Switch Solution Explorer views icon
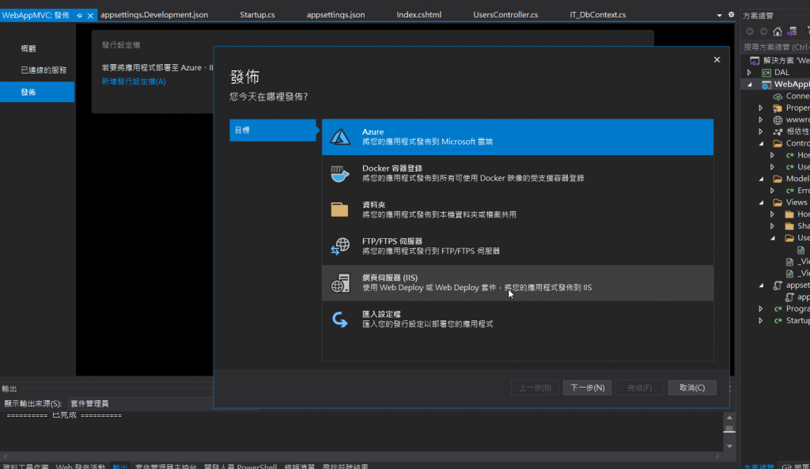810x469 pixels. (x=791, y=32)
